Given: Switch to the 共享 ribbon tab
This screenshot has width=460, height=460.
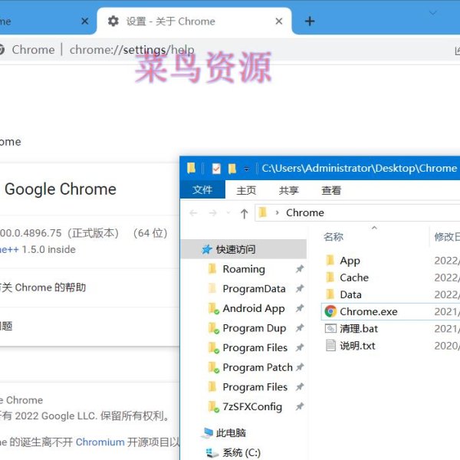Looking at the screenshot, I should click(289, 190).
